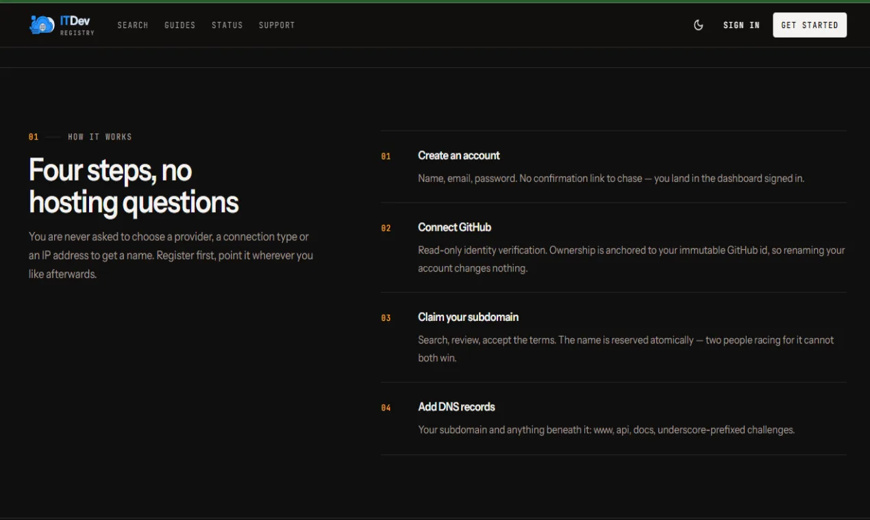Open the ITDev Registry logo home link

(62, 25)
